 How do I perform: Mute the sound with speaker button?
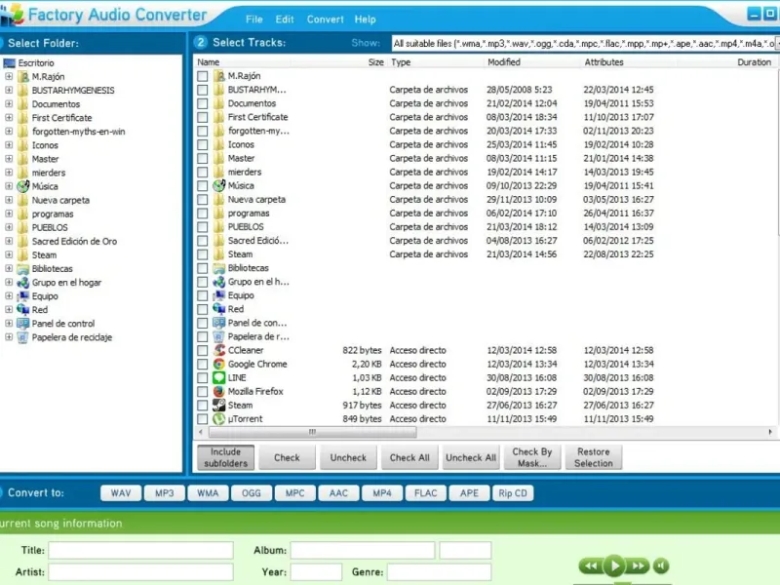click(661, 565)
